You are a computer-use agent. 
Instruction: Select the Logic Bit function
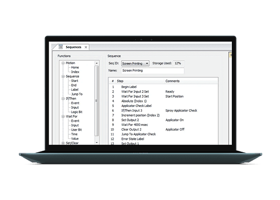pyautogui.click(x=76, y=112)
